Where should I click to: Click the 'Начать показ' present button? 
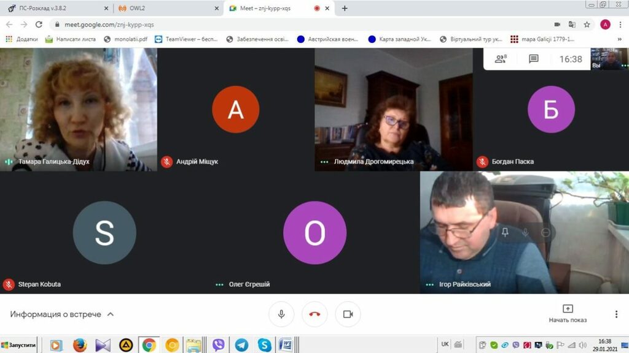coord(568,313)
